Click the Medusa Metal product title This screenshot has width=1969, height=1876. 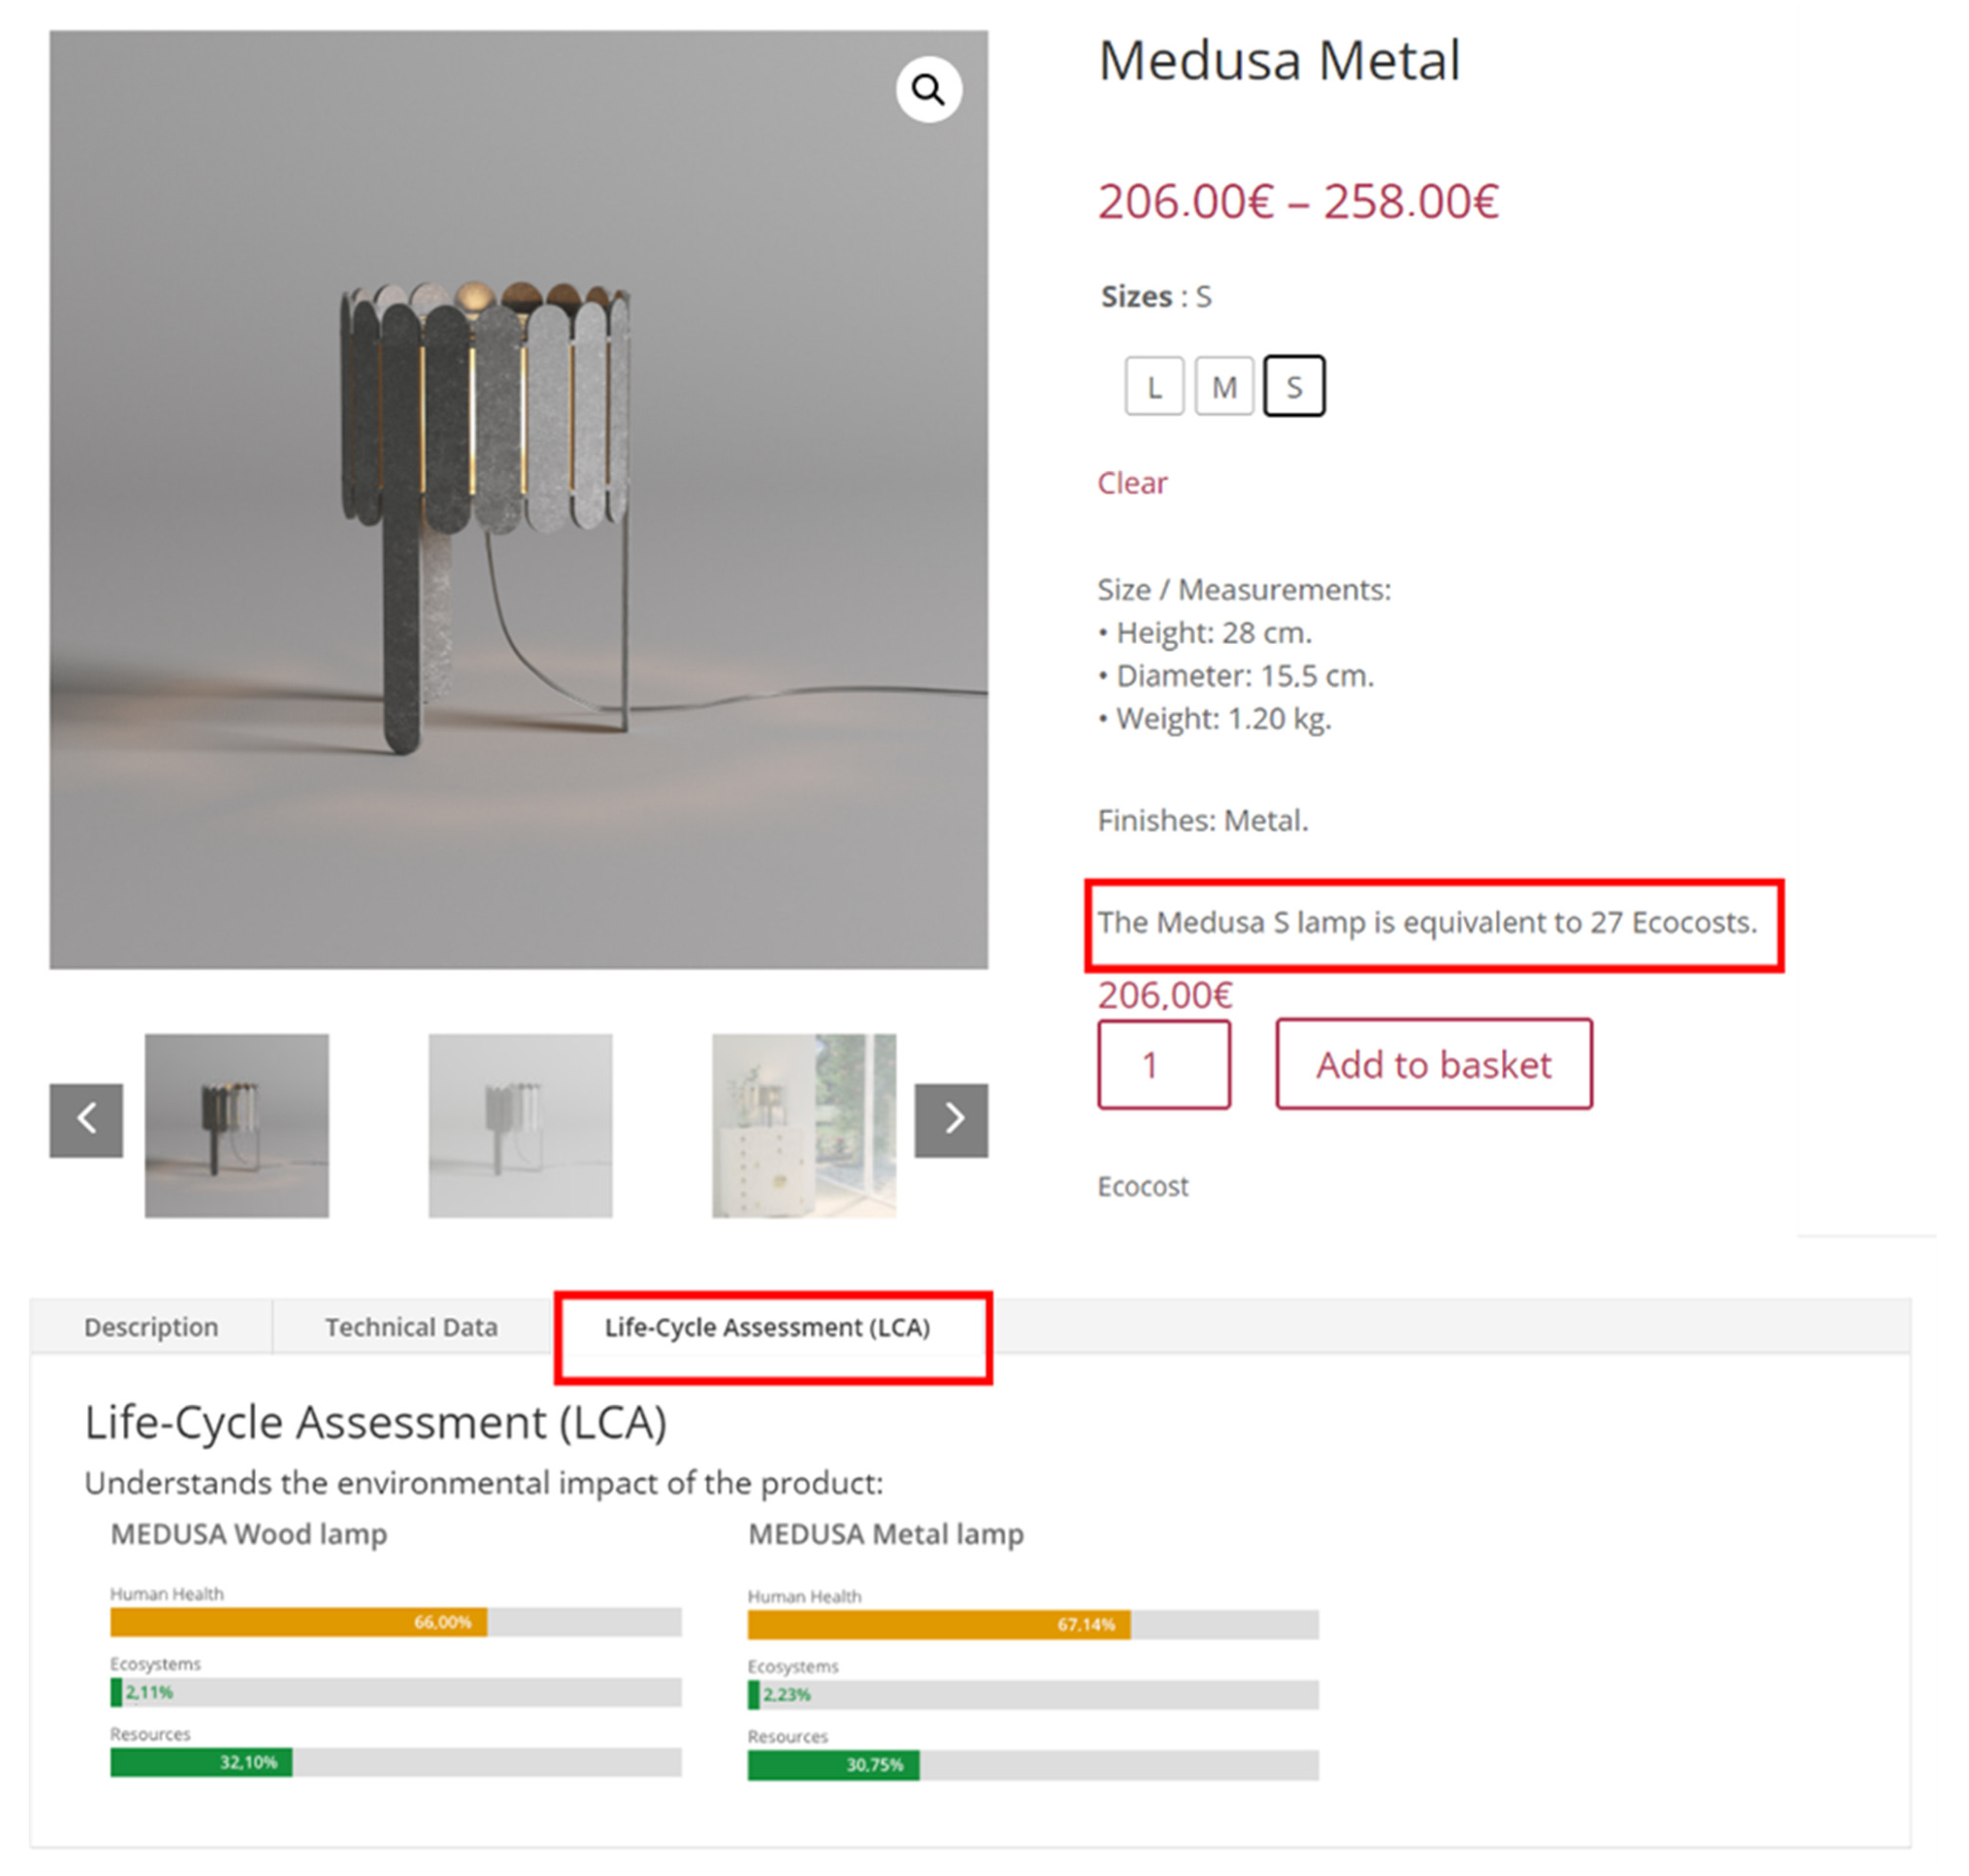pyautogui.click(x=1279, y=60)
